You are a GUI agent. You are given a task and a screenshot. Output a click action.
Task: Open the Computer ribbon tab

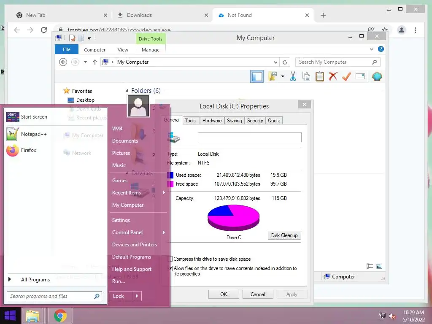[95, 50]
